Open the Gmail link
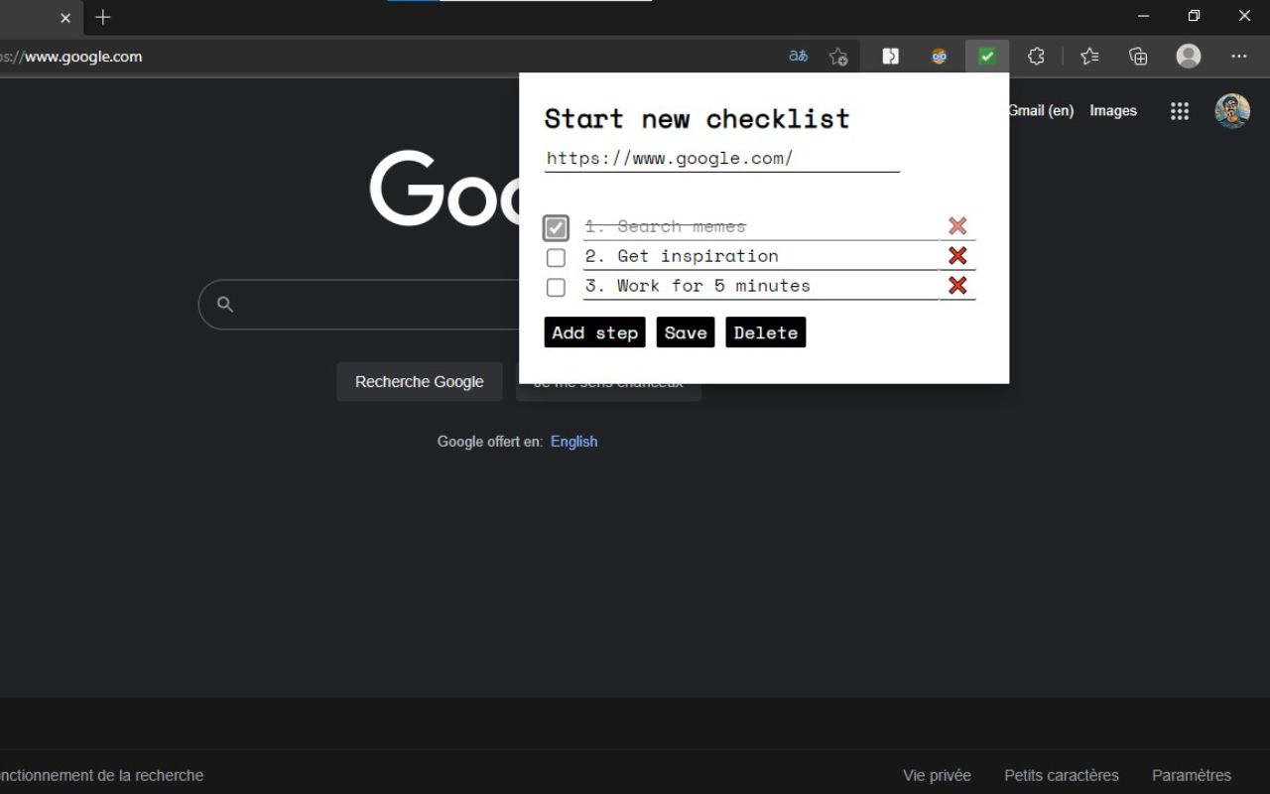1270x794 pixels. point(1042,111)
